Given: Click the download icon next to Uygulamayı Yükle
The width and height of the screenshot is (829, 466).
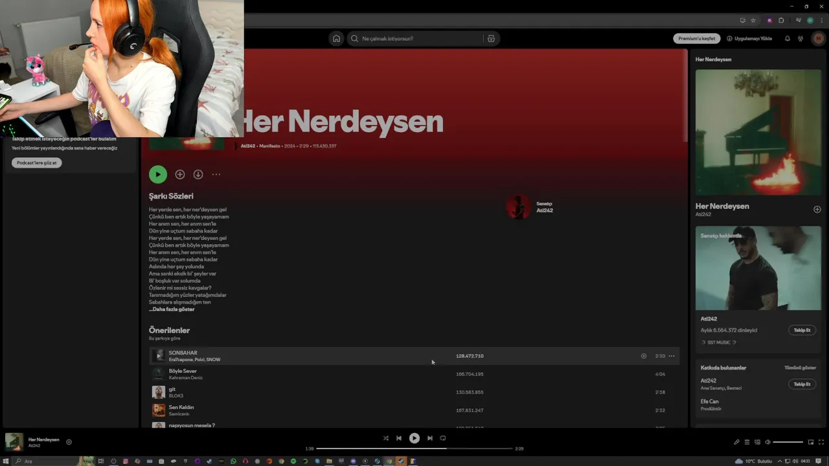Looking at the screenshot, I should click(729, 38).
